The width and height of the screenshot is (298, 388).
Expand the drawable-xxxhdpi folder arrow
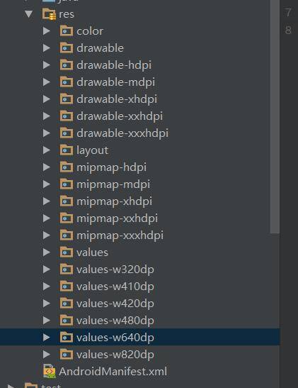(47, 133)
